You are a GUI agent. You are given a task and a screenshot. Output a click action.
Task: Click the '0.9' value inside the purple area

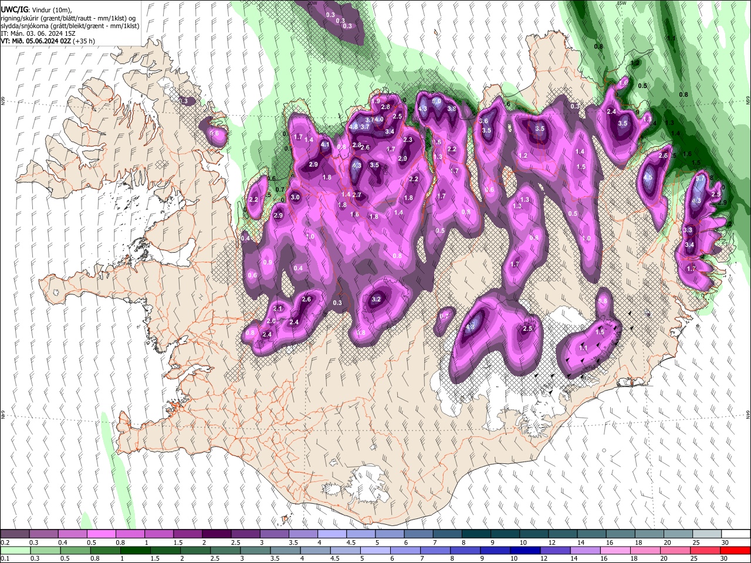pos(268,262)
